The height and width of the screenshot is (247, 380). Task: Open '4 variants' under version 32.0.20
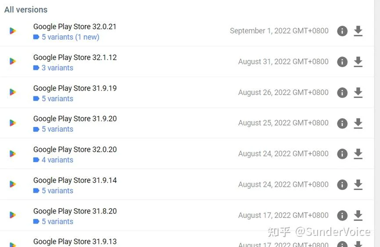[53, 160]
